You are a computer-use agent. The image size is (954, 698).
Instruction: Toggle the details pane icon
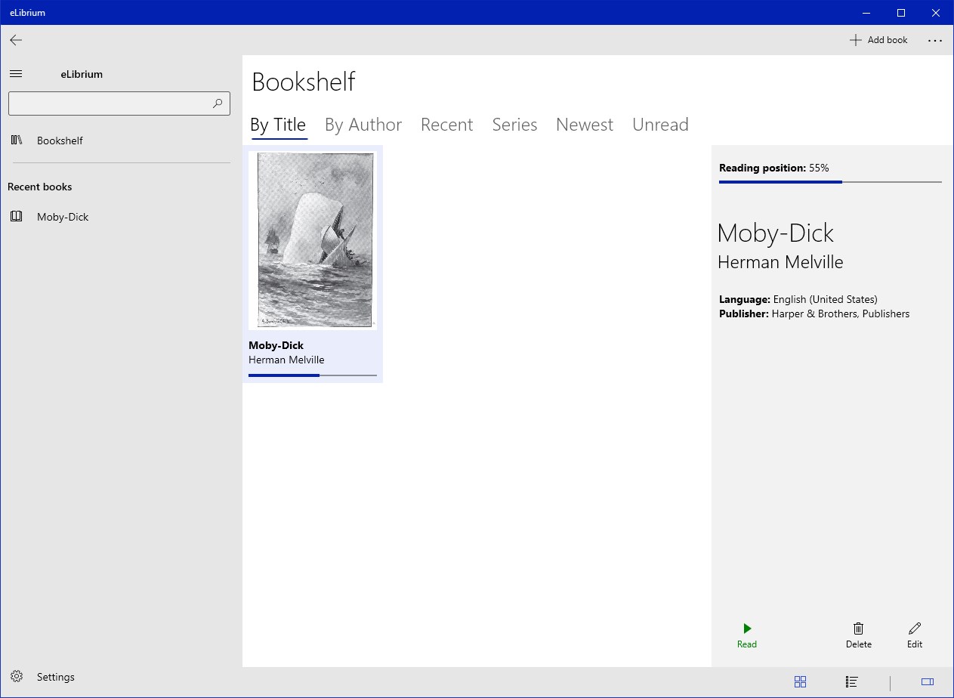pos(928,682)
